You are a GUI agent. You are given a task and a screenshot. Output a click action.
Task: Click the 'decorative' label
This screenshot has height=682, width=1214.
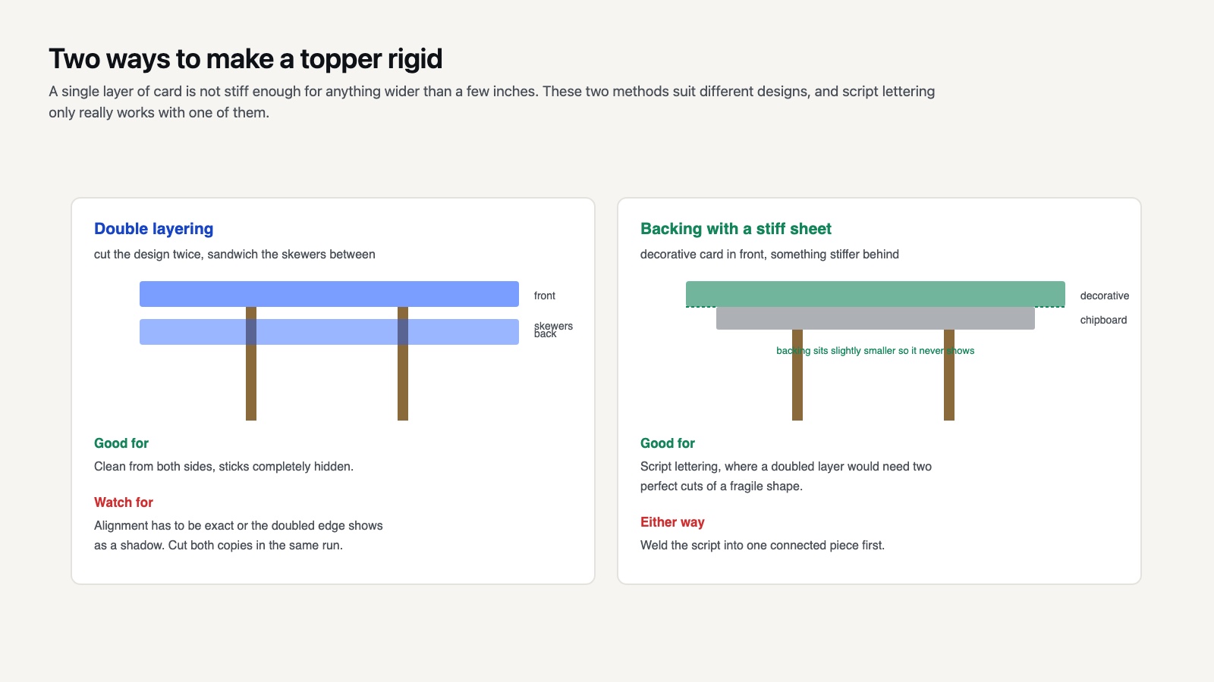pos(1105,296)
